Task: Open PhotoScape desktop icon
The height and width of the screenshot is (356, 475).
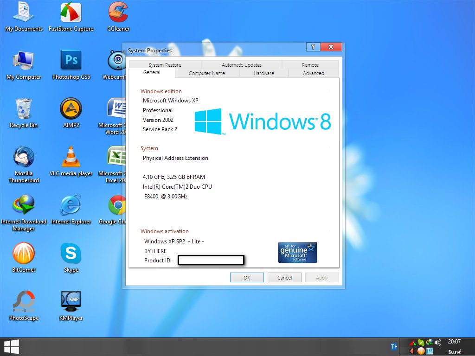Action: pos(24,306)
